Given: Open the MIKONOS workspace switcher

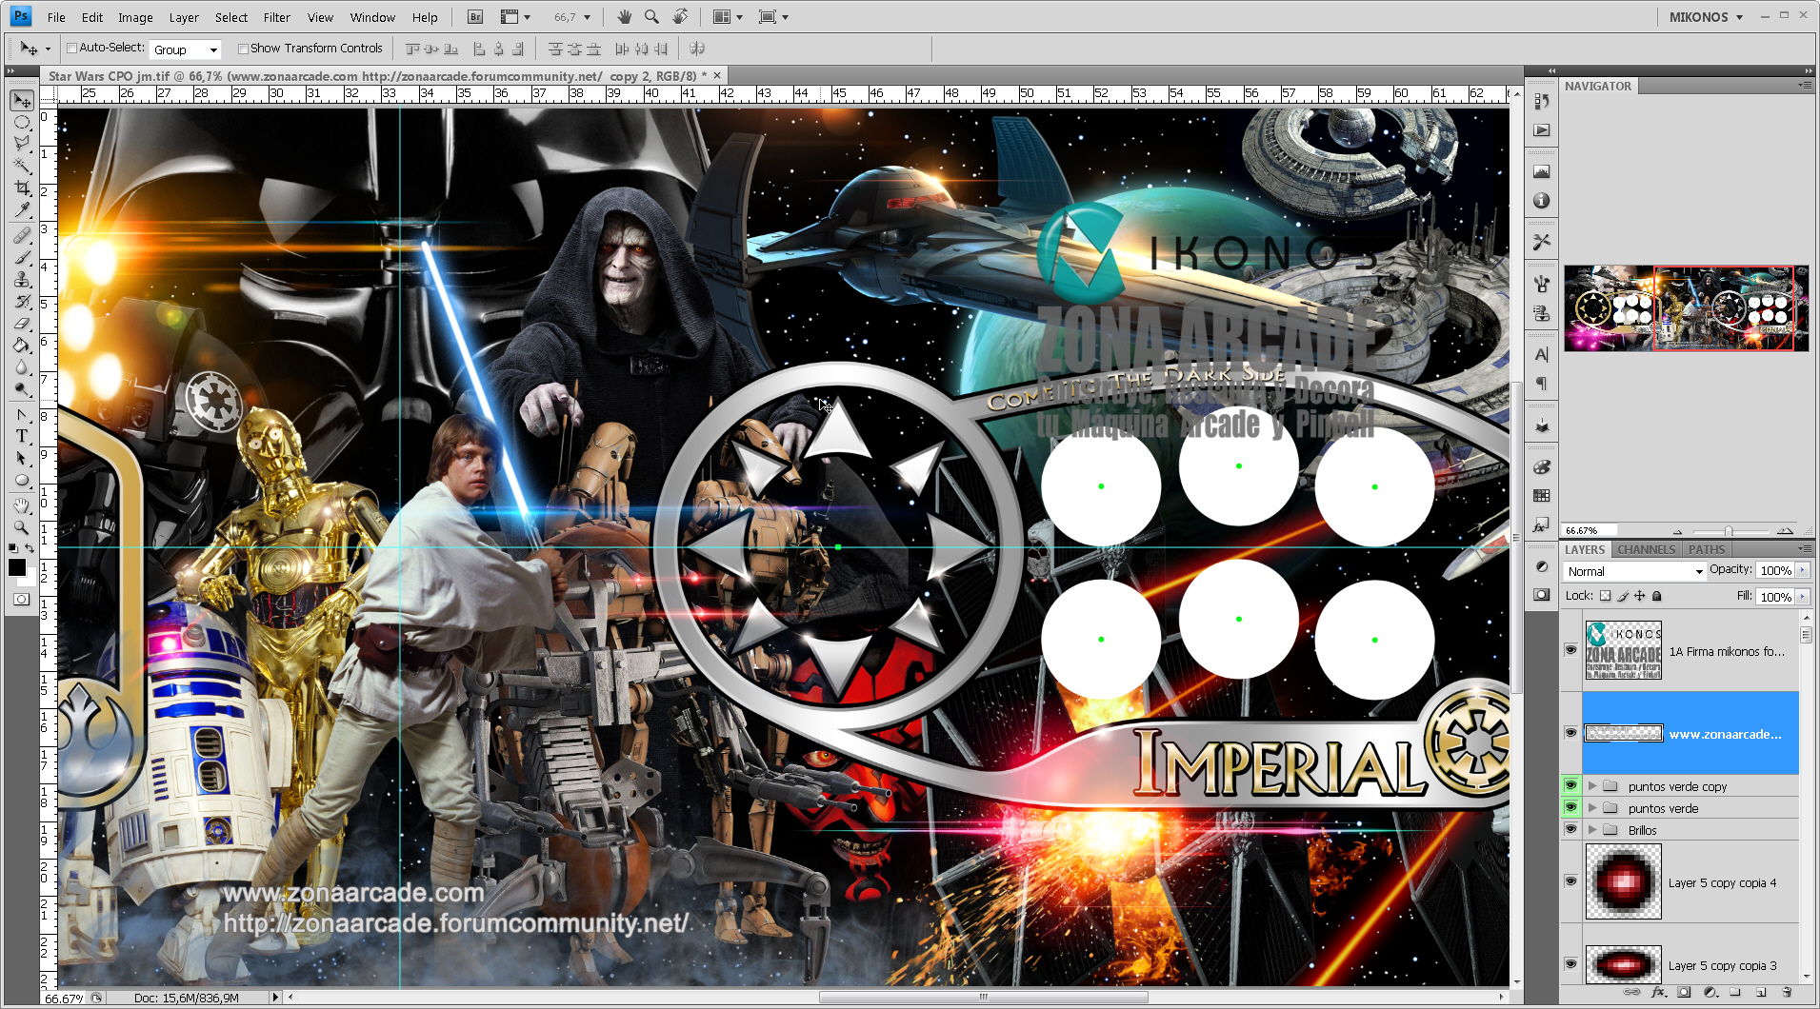Looking at the screenshot, I should 1706,17.
